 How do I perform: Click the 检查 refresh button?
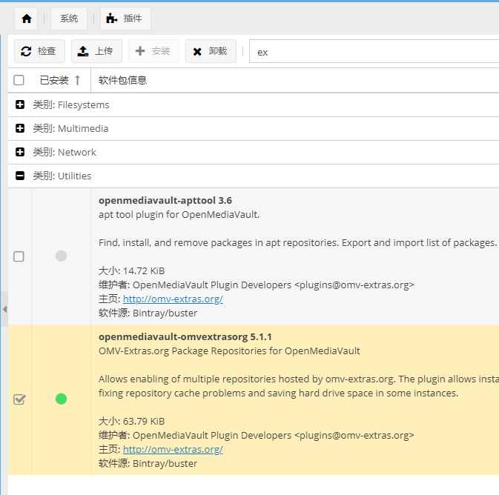pyautogui.click(x=39, y=51)
